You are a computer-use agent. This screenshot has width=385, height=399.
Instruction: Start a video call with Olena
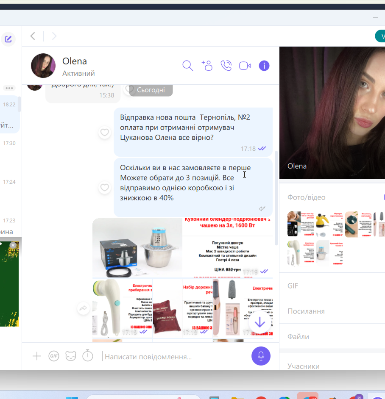245,66
